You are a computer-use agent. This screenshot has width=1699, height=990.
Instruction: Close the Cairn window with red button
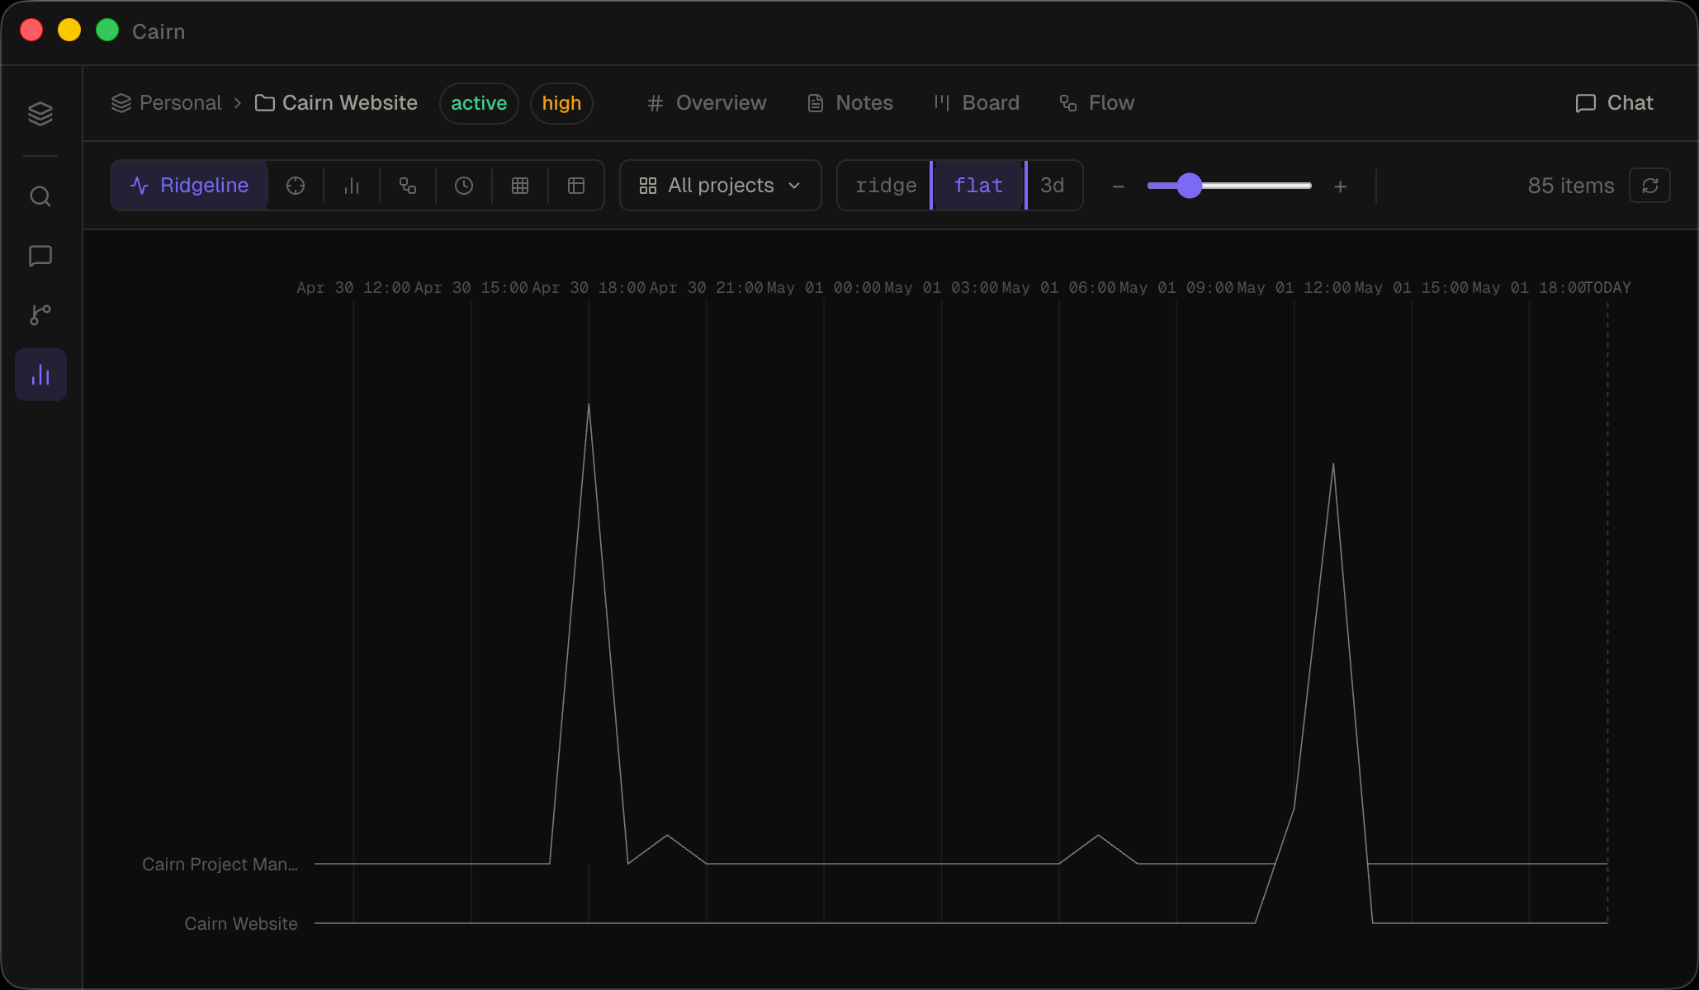point(31,31)
